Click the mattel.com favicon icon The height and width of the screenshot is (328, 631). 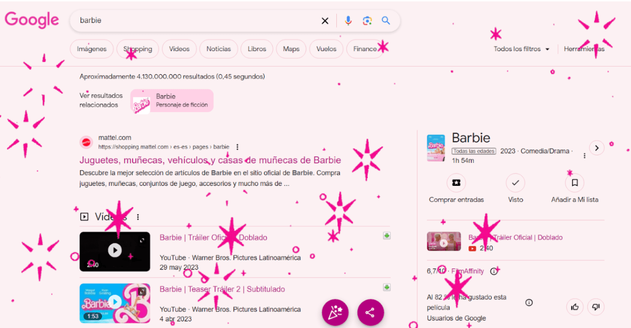pyautogui.click(x=86, y=142)
